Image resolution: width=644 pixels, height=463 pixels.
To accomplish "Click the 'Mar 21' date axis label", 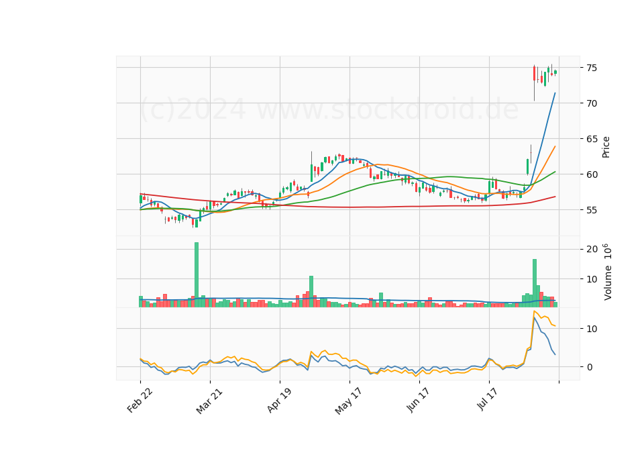I will click(x=209, y=401).
